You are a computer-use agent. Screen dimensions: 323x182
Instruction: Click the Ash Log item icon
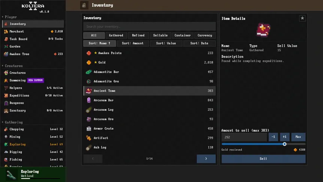coord(89,147)
